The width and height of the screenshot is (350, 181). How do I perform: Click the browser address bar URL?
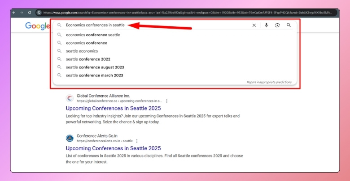[188, 13]
